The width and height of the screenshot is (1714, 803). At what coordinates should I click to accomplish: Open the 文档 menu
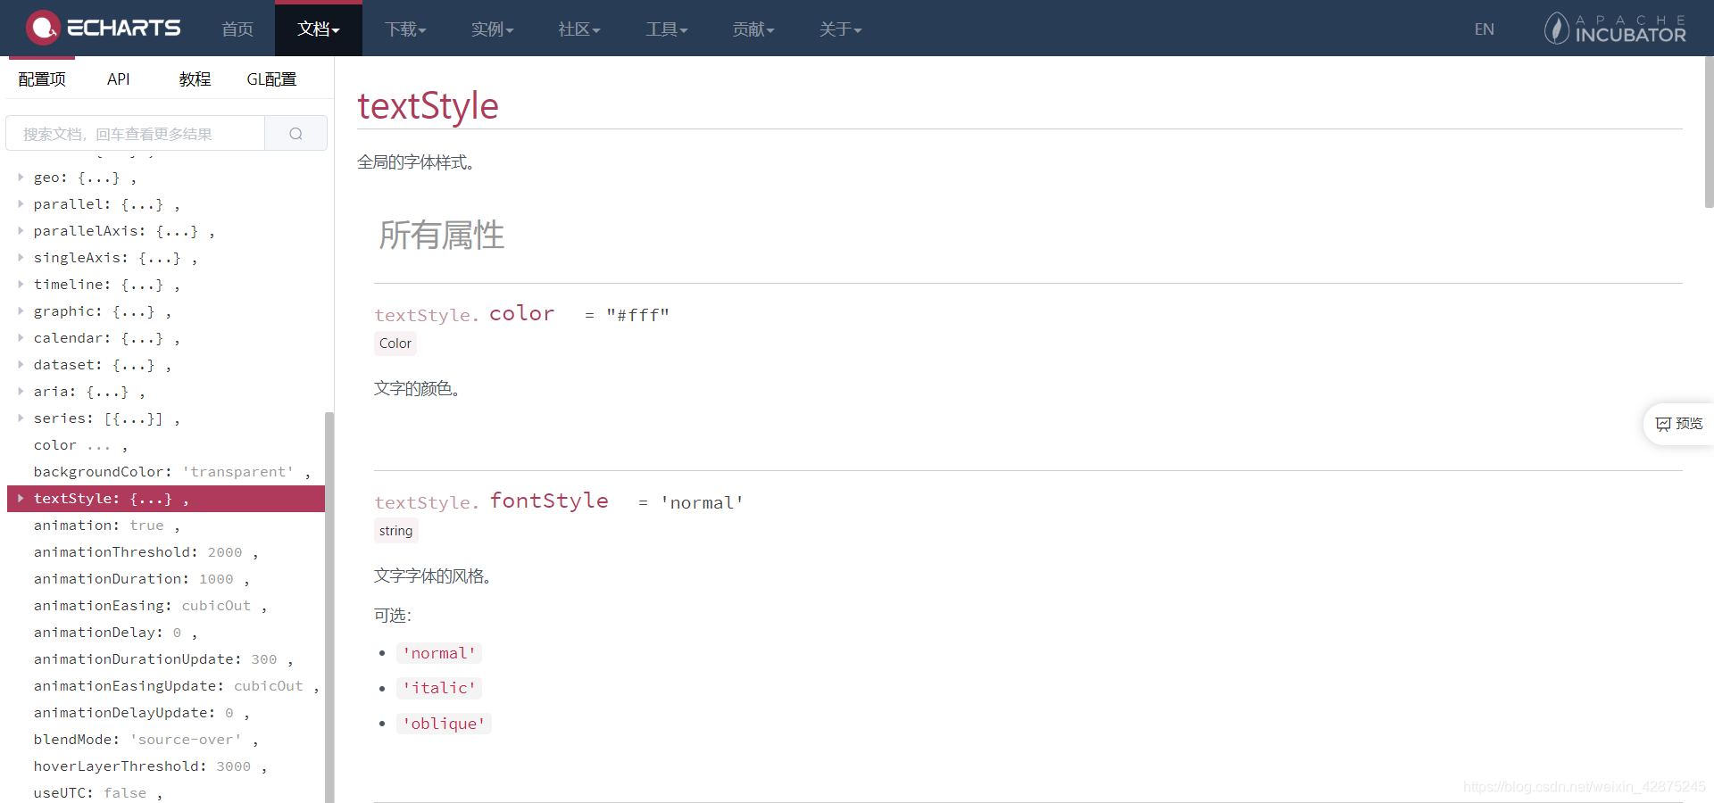[x=319, y=29]
